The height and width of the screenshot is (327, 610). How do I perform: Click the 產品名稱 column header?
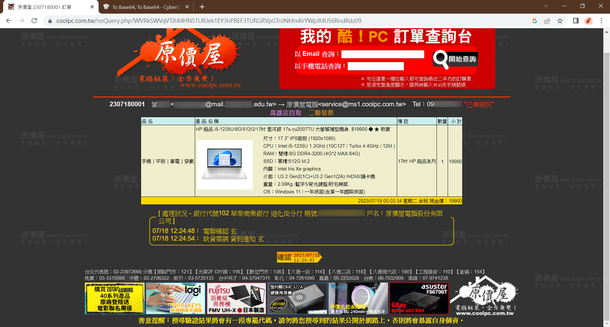coord(296,121)
